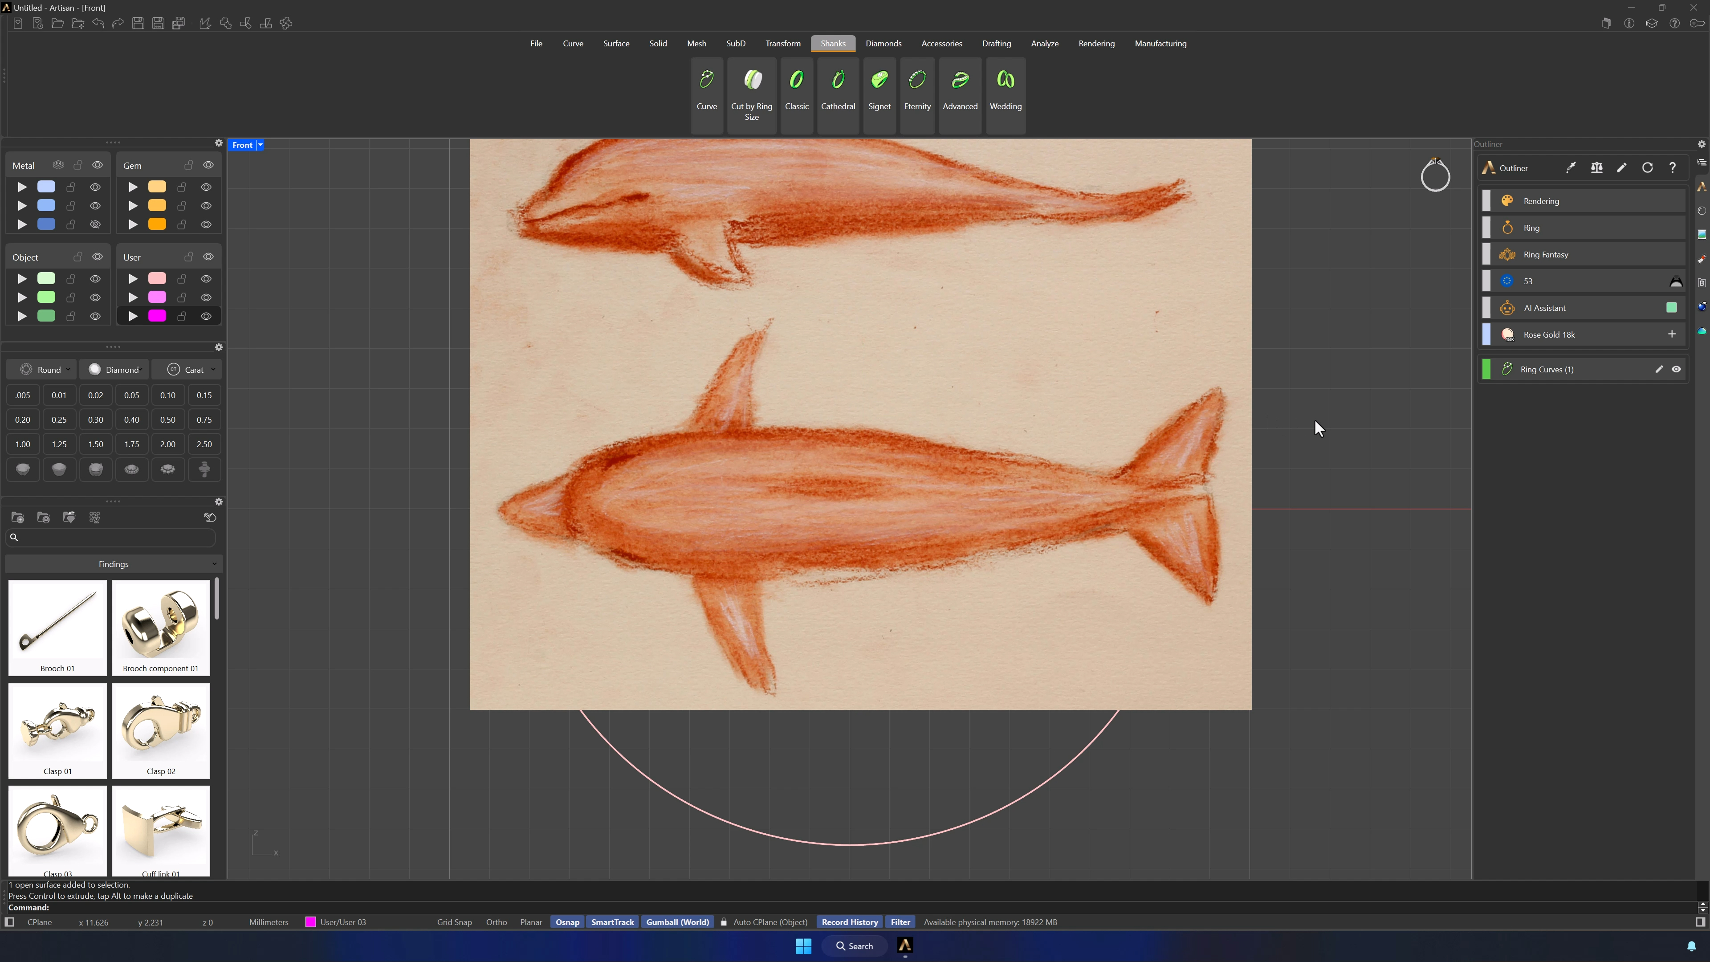The image size is (1710, 962).
Task: Toggle Ortho mode in status bar
Action: tap(496, 922)
